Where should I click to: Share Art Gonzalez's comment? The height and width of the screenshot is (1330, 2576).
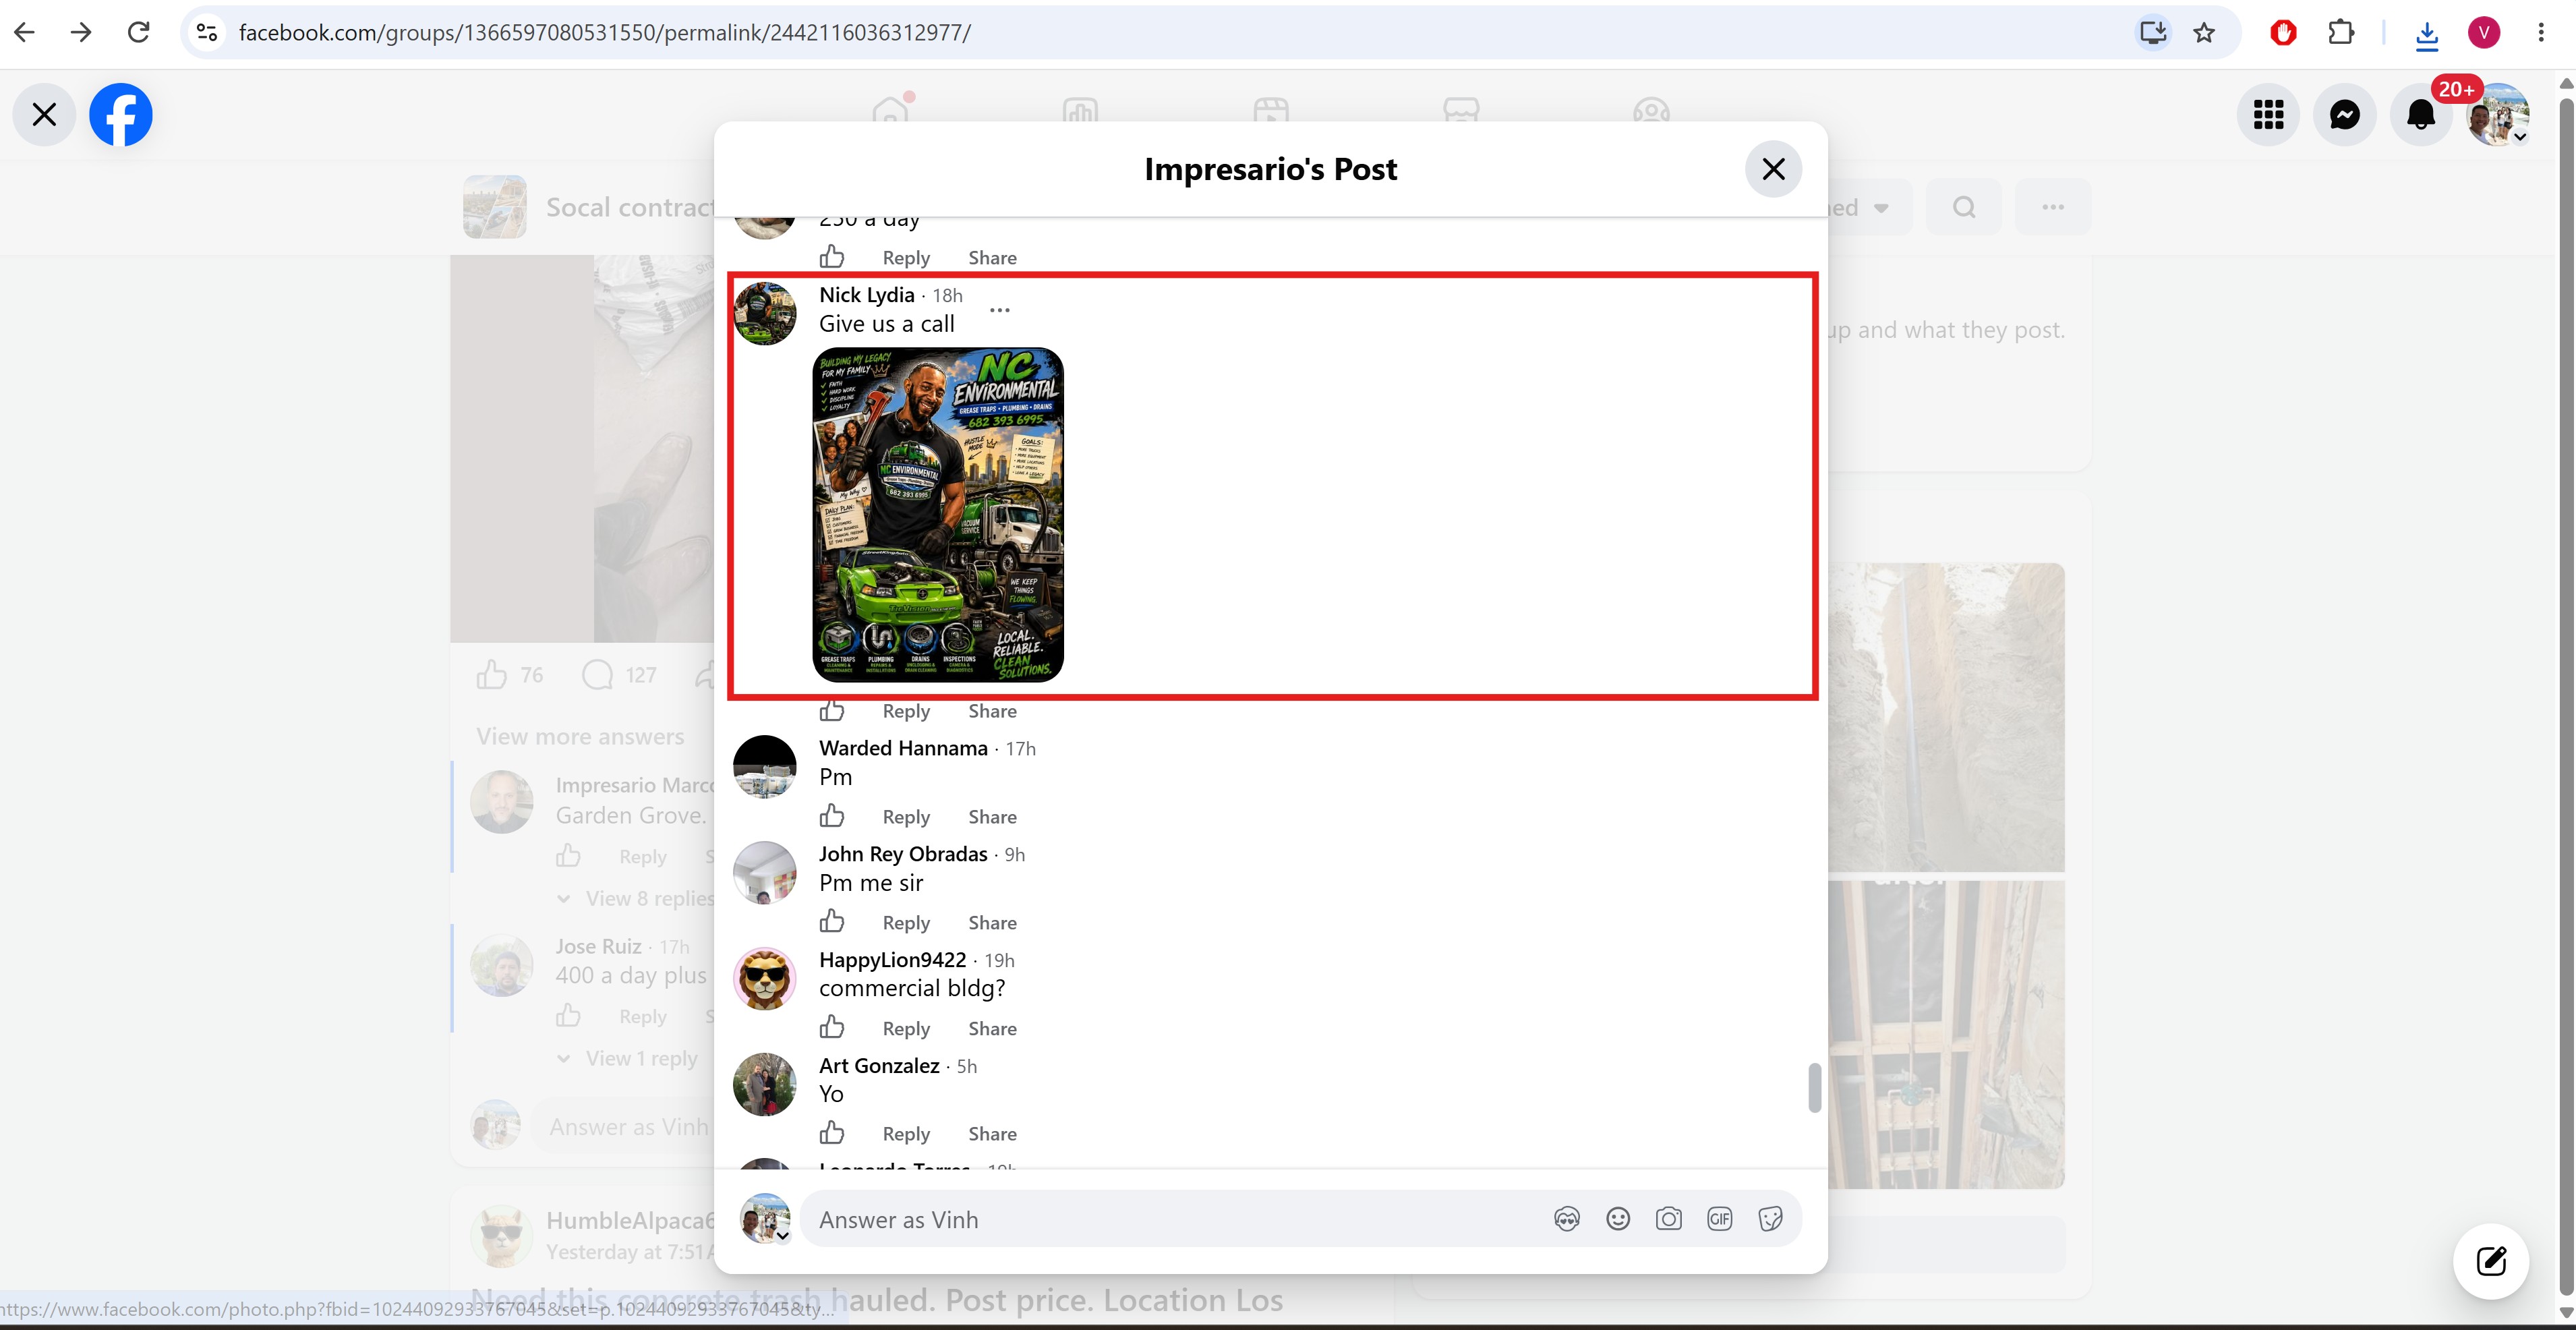(992, 1134)
